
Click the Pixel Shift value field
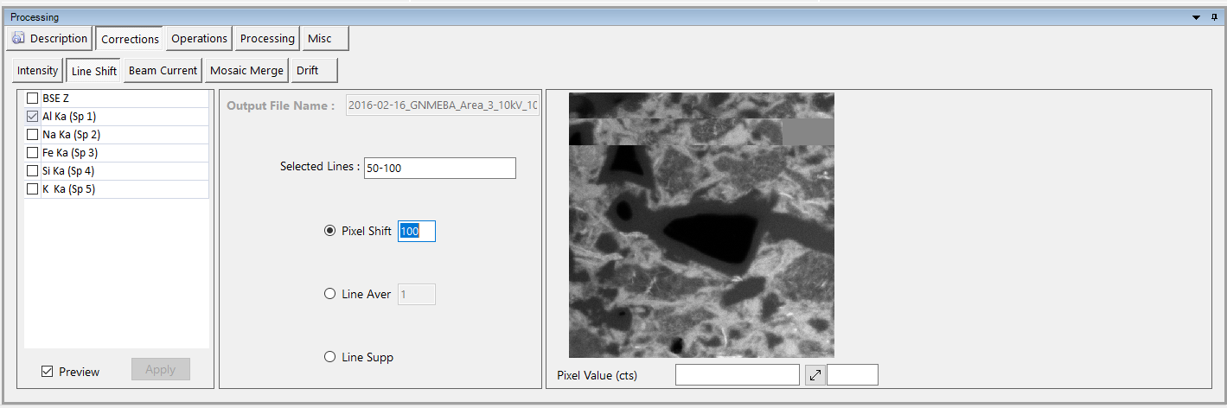tap(416, 232)
